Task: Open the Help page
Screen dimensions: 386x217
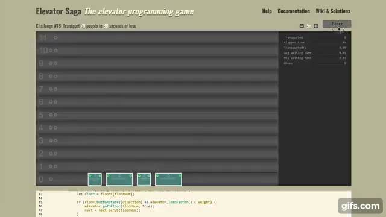Action: (x=267, y=11)
